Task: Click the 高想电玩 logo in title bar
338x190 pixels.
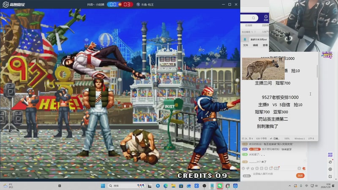Action: click(14, 4)
